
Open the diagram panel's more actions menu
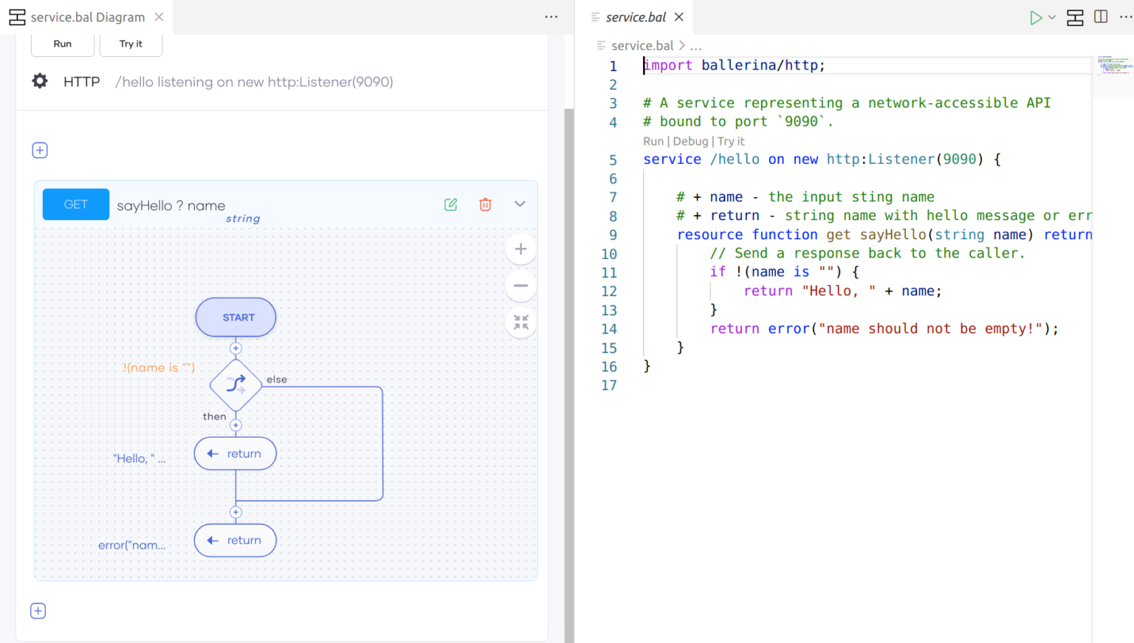(551, 16)
